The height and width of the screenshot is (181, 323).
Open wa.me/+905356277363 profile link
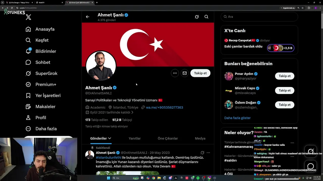coord(165,107)
